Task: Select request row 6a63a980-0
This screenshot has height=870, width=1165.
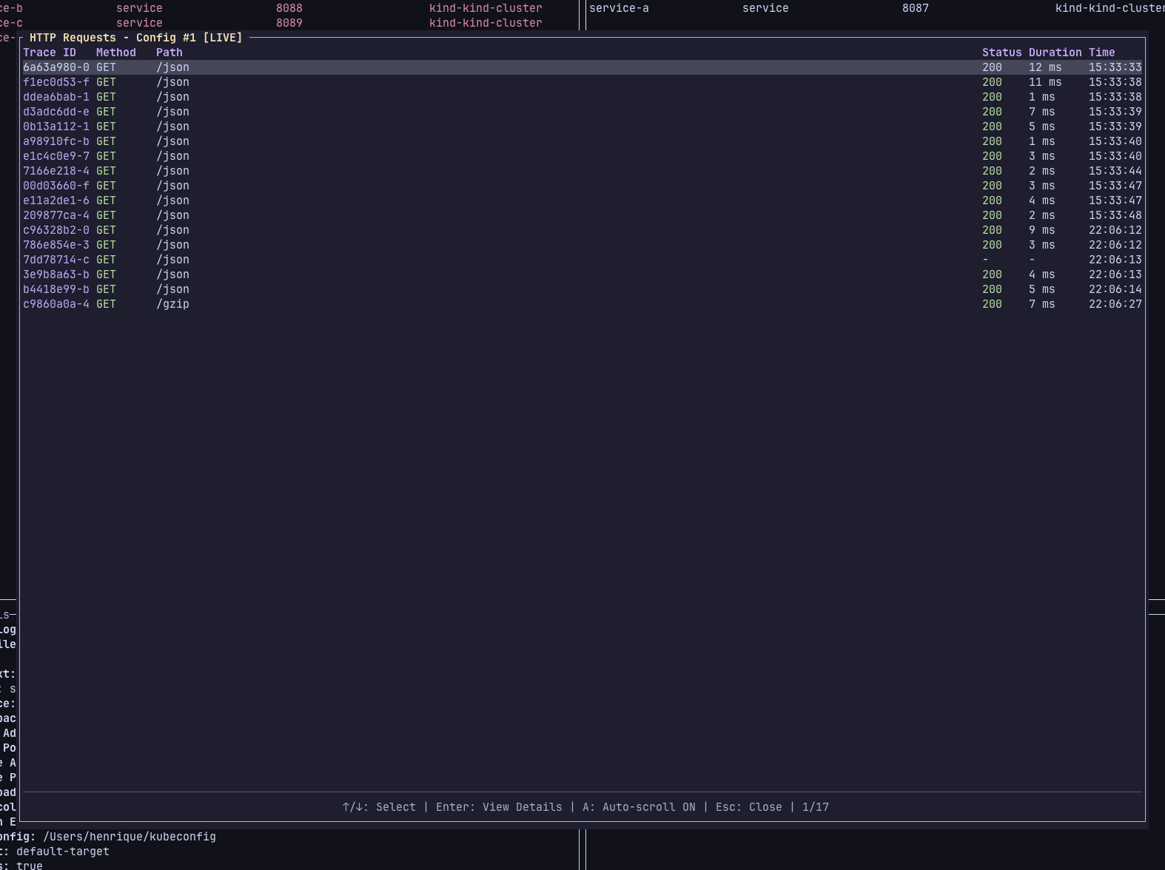Action: tap(582, 67)
